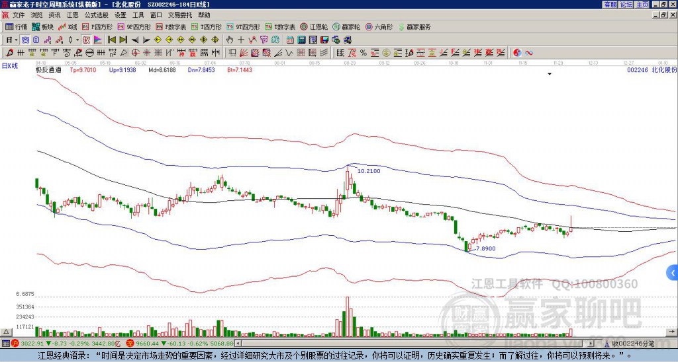Image resolution: width=678 pixels, height=362 pixels.
Task: Click the 7.8900 low price label
Action: click(x=485, y=249)
